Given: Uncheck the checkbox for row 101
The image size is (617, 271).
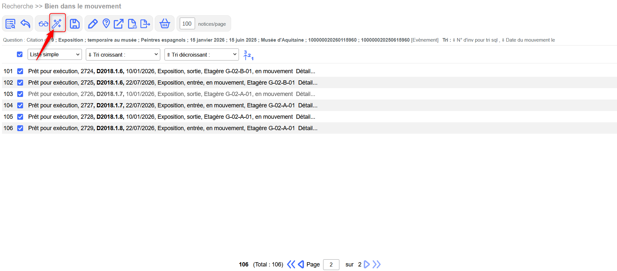Looking at the screenshot, I should point(20,71).
